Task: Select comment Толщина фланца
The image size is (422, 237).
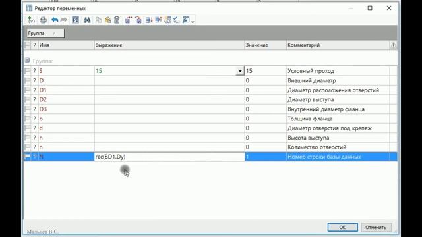Action: pos(310,118)
